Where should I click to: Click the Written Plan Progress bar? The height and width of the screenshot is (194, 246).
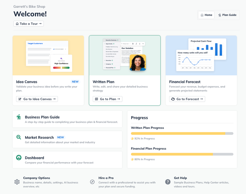tap(182, 134)
